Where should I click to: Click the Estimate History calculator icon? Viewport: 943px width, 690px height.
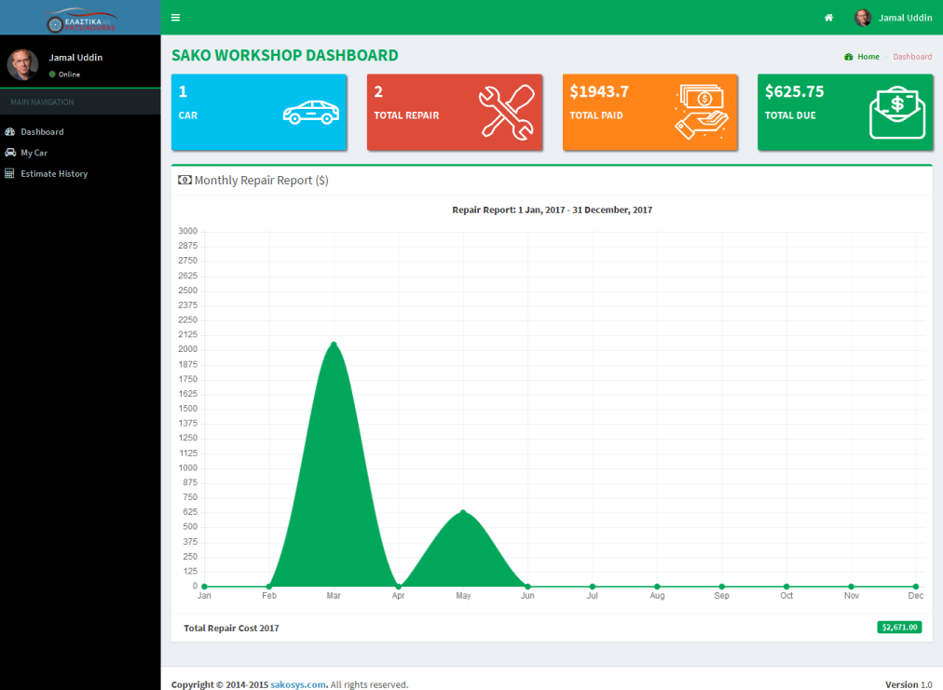tap(10, 174)
